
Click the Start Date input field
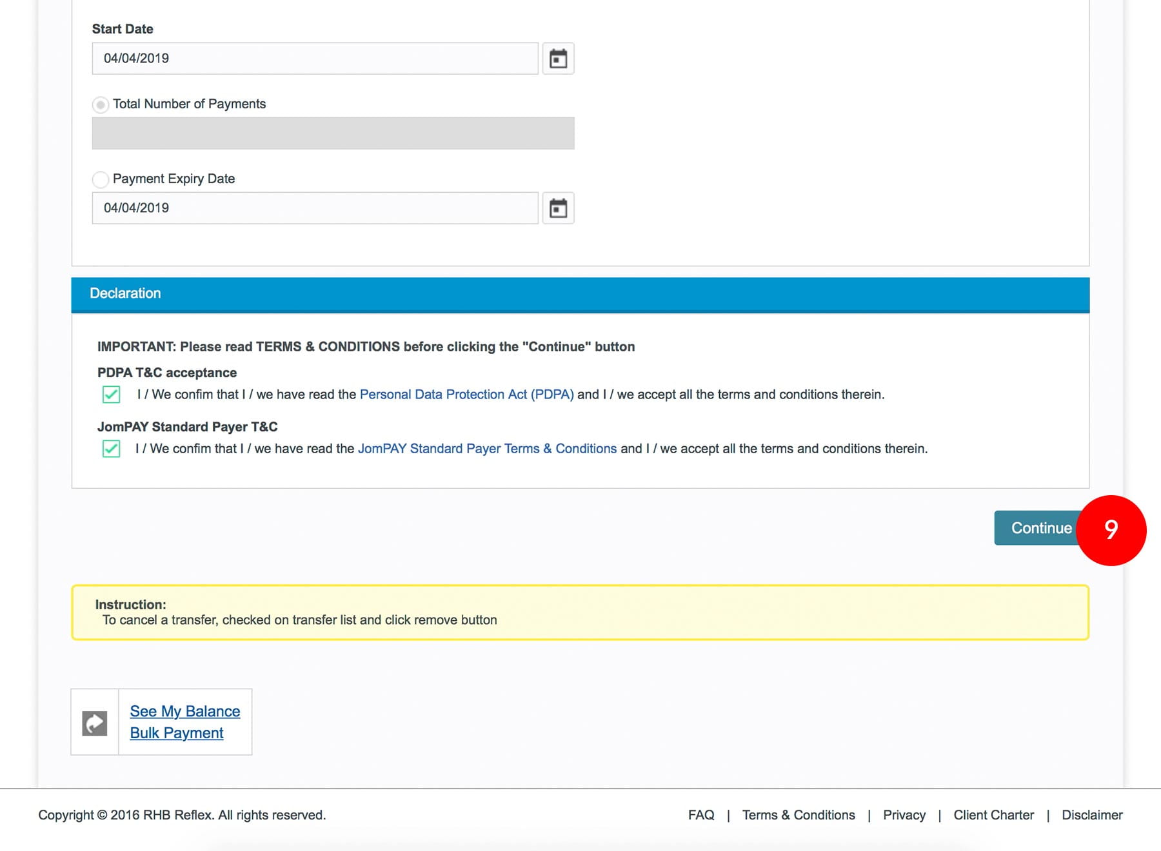point(315,59)
